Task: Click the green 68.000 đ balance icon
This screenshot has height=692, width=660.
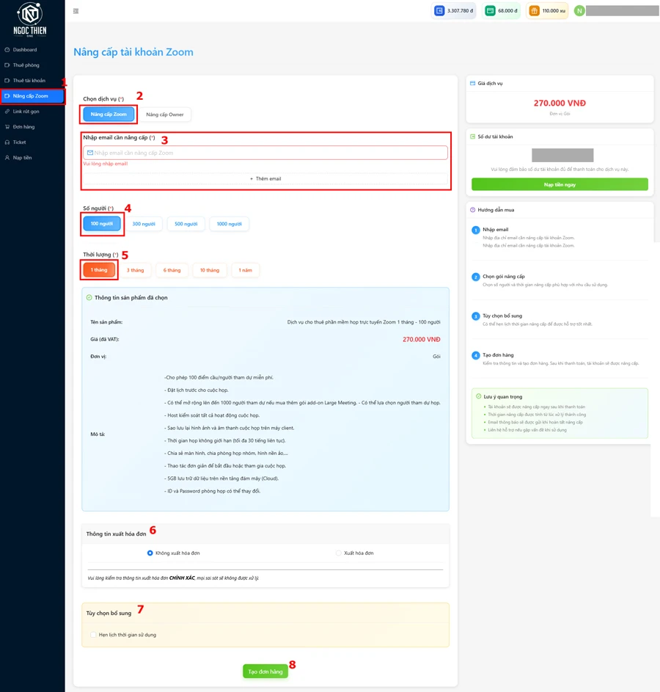Action: tap(490, 11)
